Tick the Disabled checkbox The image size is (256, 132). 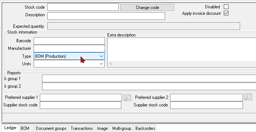(226, 7)
